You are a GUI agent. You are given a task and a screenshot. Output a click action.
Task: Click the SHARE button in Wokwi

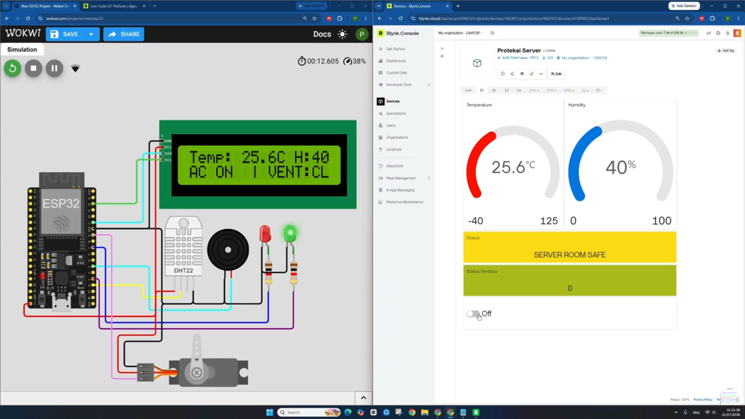(124, 34)
